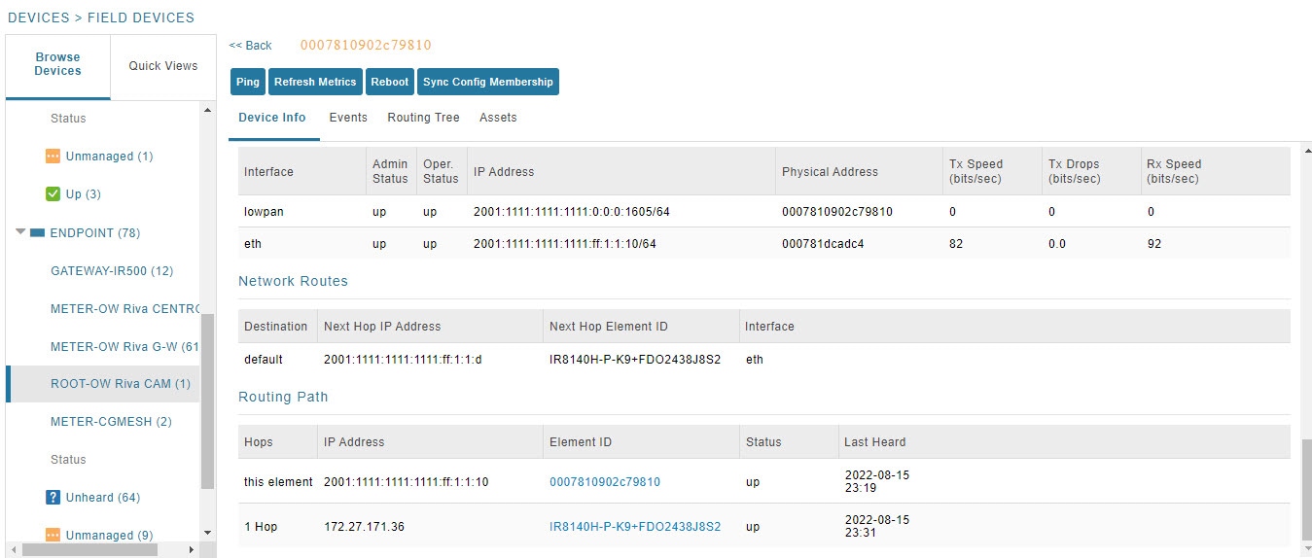Open the Events tab
The height and width of the screenshot is (558, 1312).
pyautogui.click(x=348, y=118)
